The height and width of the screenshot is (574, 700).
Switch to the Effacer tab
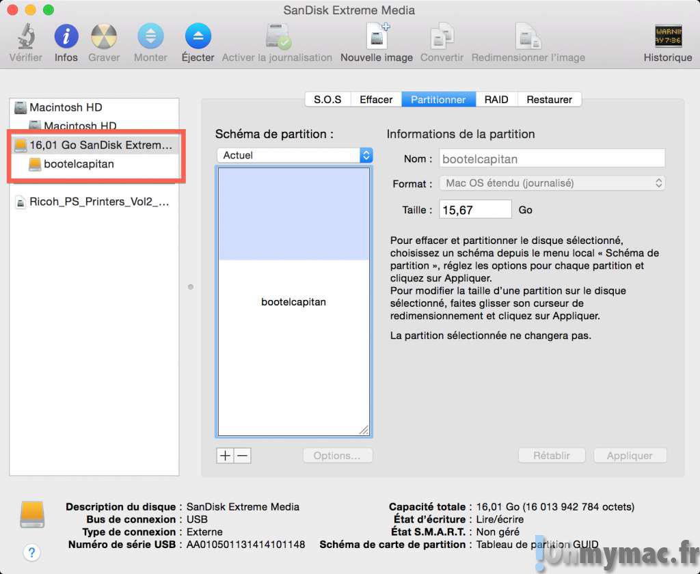pyautogui.click(x=376, y=99)
